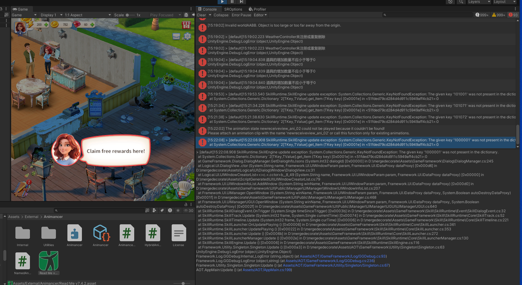Click the Search by Label tag icon
522x285 pixels.
(162, 210)
